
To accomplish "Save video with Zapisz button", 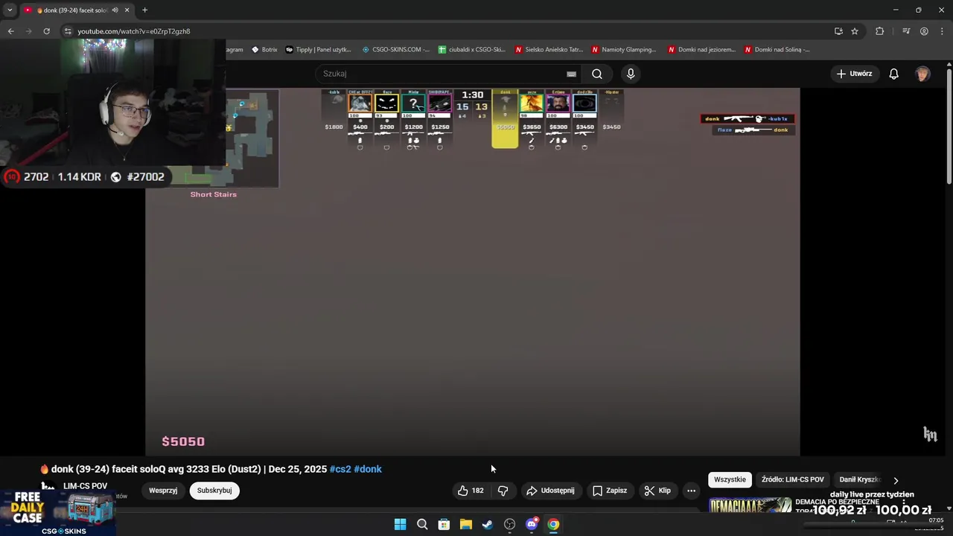I will coord(610,491).
